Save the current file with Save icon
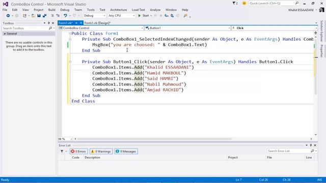Viewport: 326px width, 183px height. tap(39, 16)
